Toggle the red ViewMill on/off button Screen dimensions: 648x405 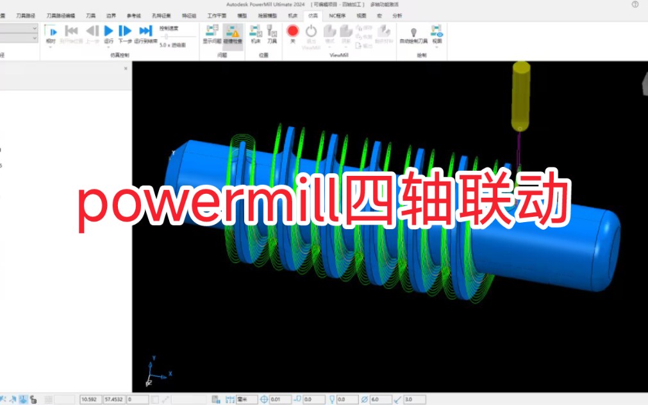click(x=292, y=31)
